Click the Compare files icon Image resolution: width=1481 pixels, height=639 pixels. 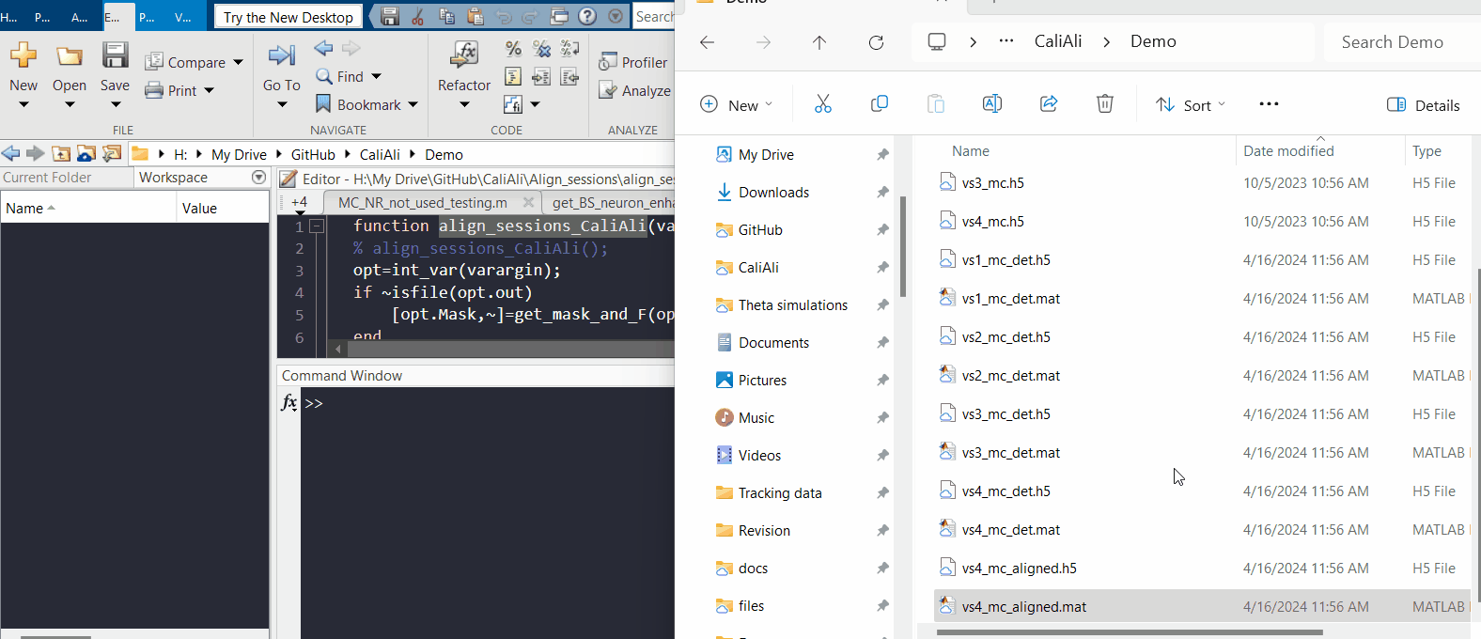(x=154, y=62)
